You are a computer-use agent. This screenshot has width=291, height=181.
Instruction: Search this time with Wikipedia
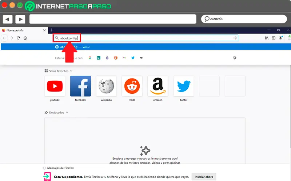(141, 58)
